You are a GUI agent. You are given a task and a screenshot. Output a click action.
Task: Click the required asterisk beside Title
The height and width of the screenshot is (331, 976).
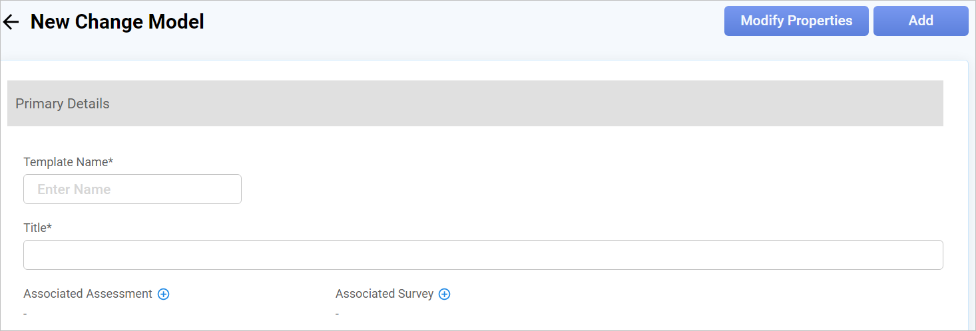pos(49,227)
